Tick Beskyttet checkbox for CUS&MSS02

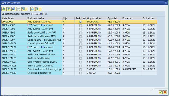point(80,26)
